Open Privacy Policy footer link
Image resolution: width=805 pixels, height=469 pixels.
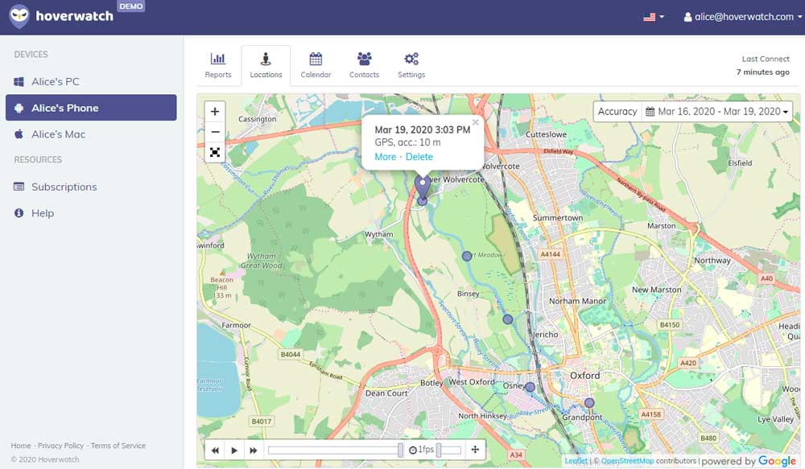(60, 446)
